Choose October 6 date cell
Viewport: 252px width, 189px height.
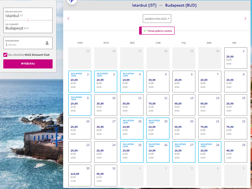184,82
